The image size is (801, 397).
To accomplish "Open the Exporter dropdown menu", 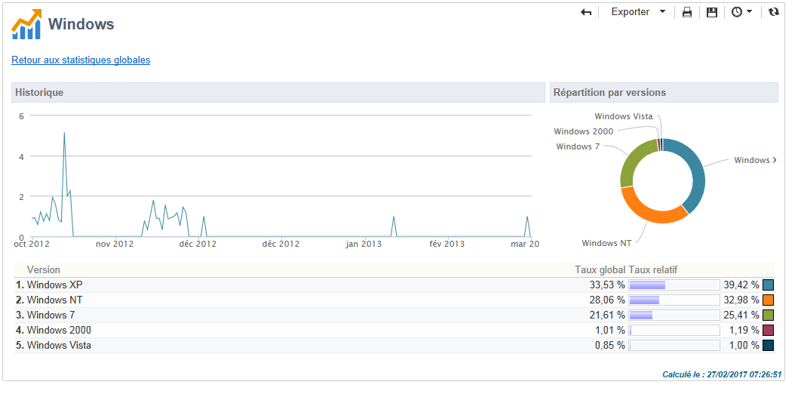I will tap(639, 12).
